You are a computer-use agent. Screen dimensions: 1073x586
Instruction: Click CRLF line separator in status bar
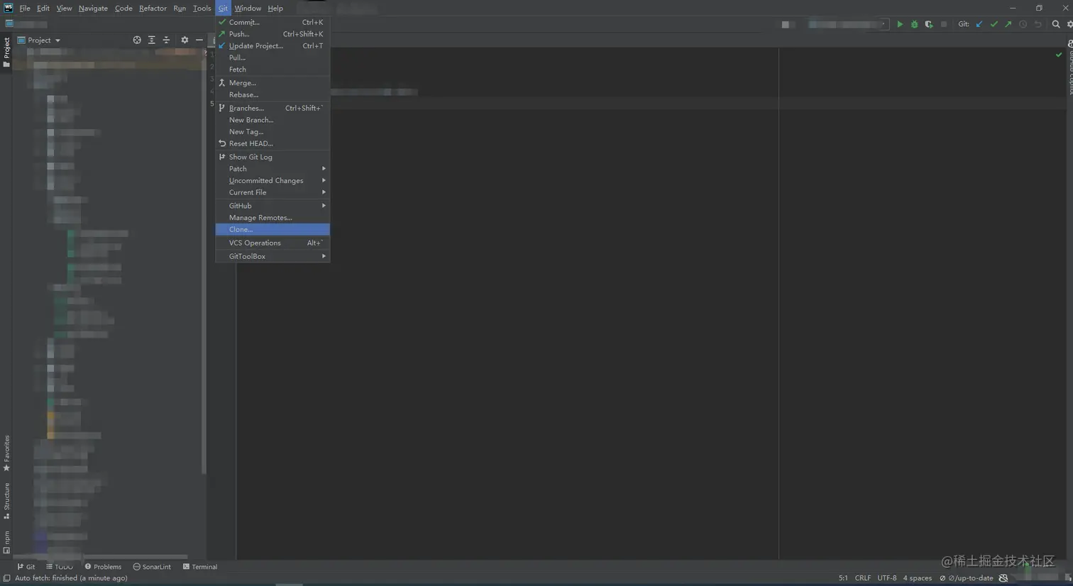(863, 578)
